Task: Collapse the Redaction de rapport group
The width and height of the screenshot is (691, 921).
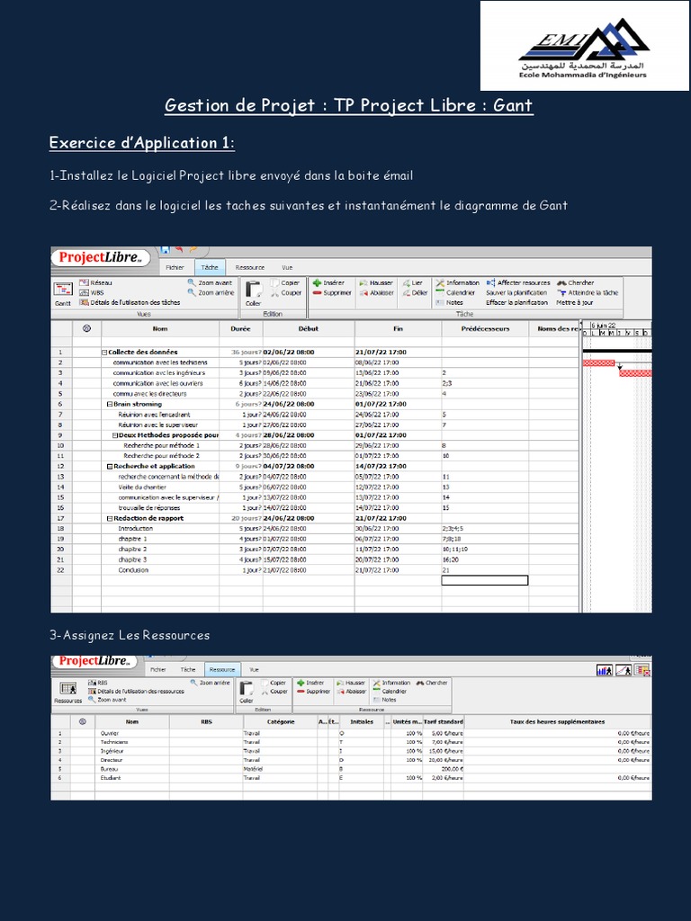Action: [110, 518]
